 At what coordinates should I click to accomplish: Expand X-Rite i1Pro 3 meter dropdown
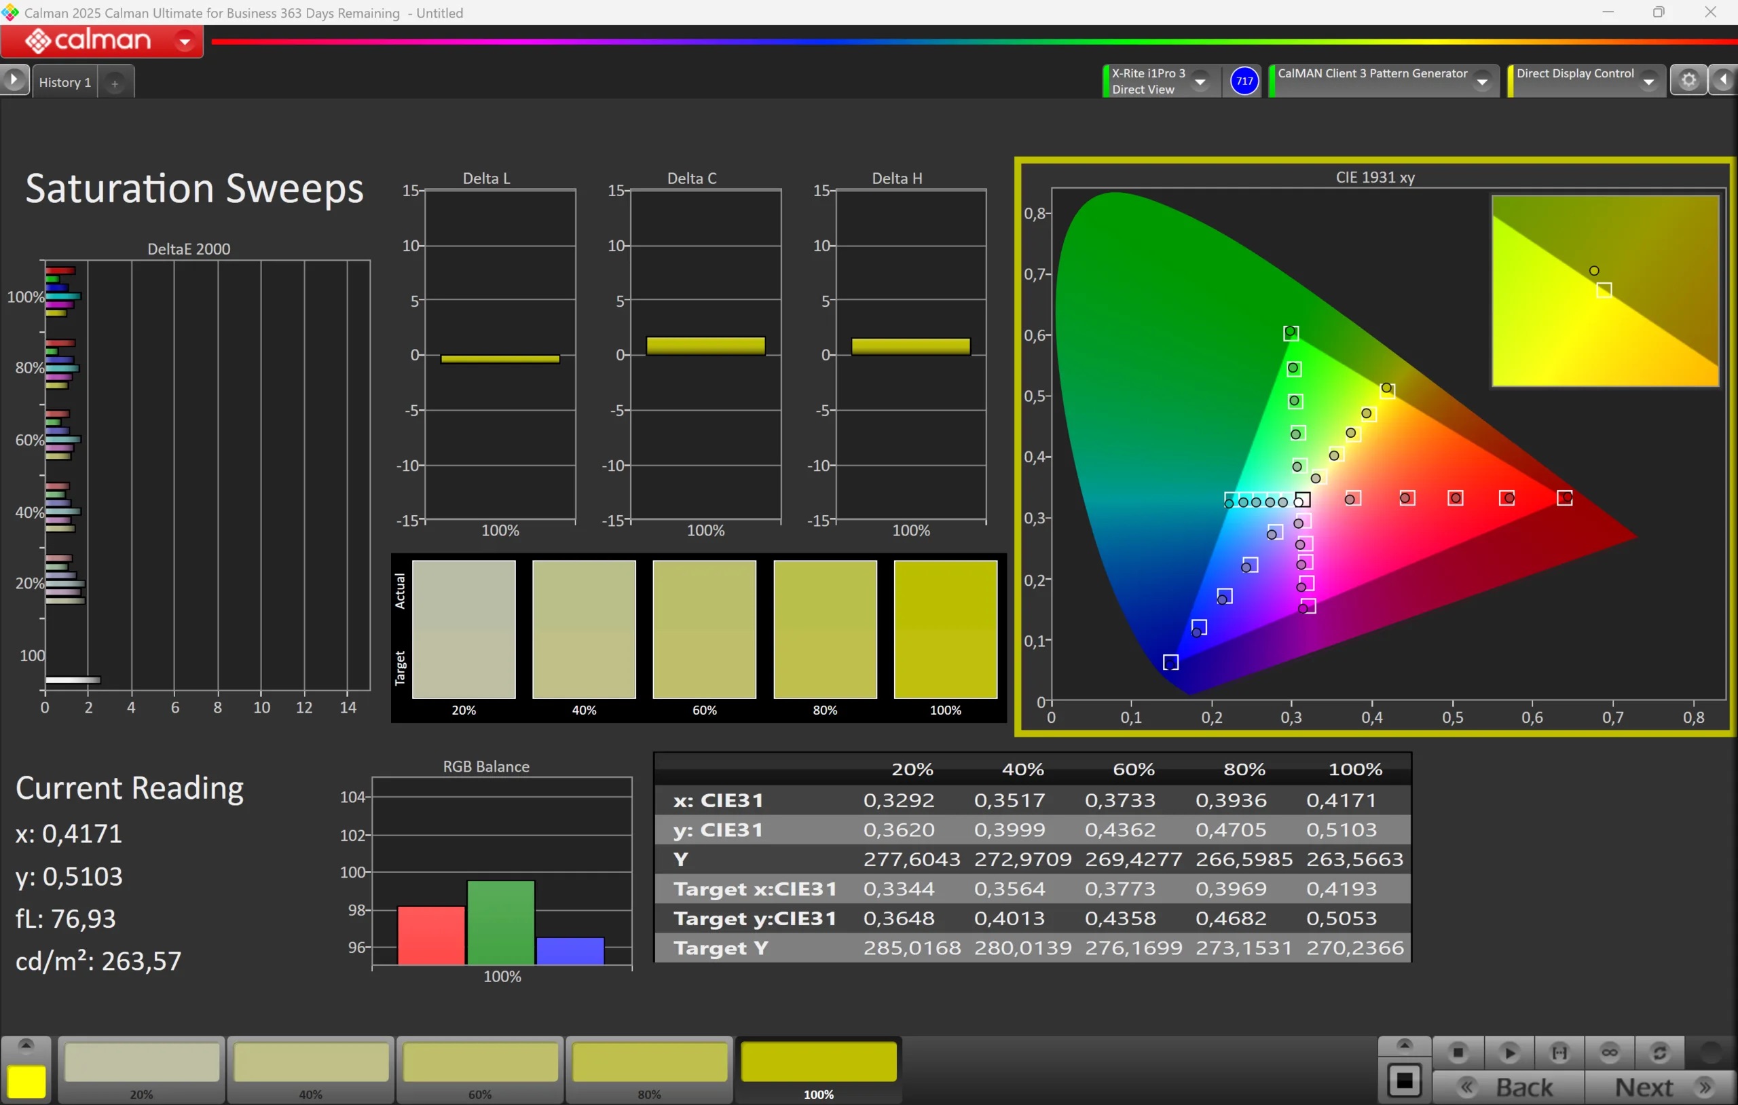[1200, 81]
